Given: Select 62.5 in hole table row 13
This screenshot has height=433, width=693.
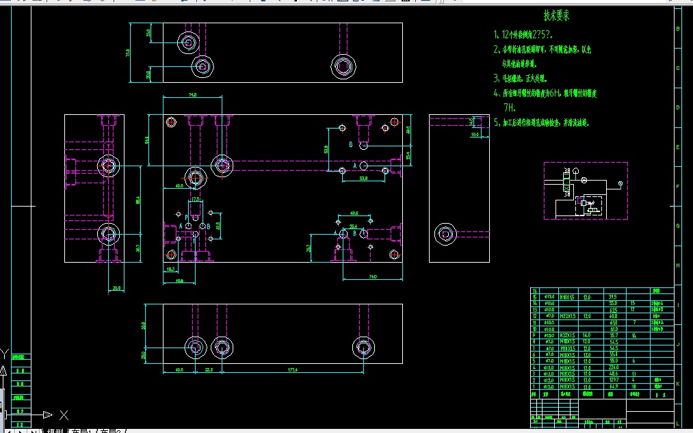Looking at the screenshot, I should pyautogui.click(x=613, y=310).
